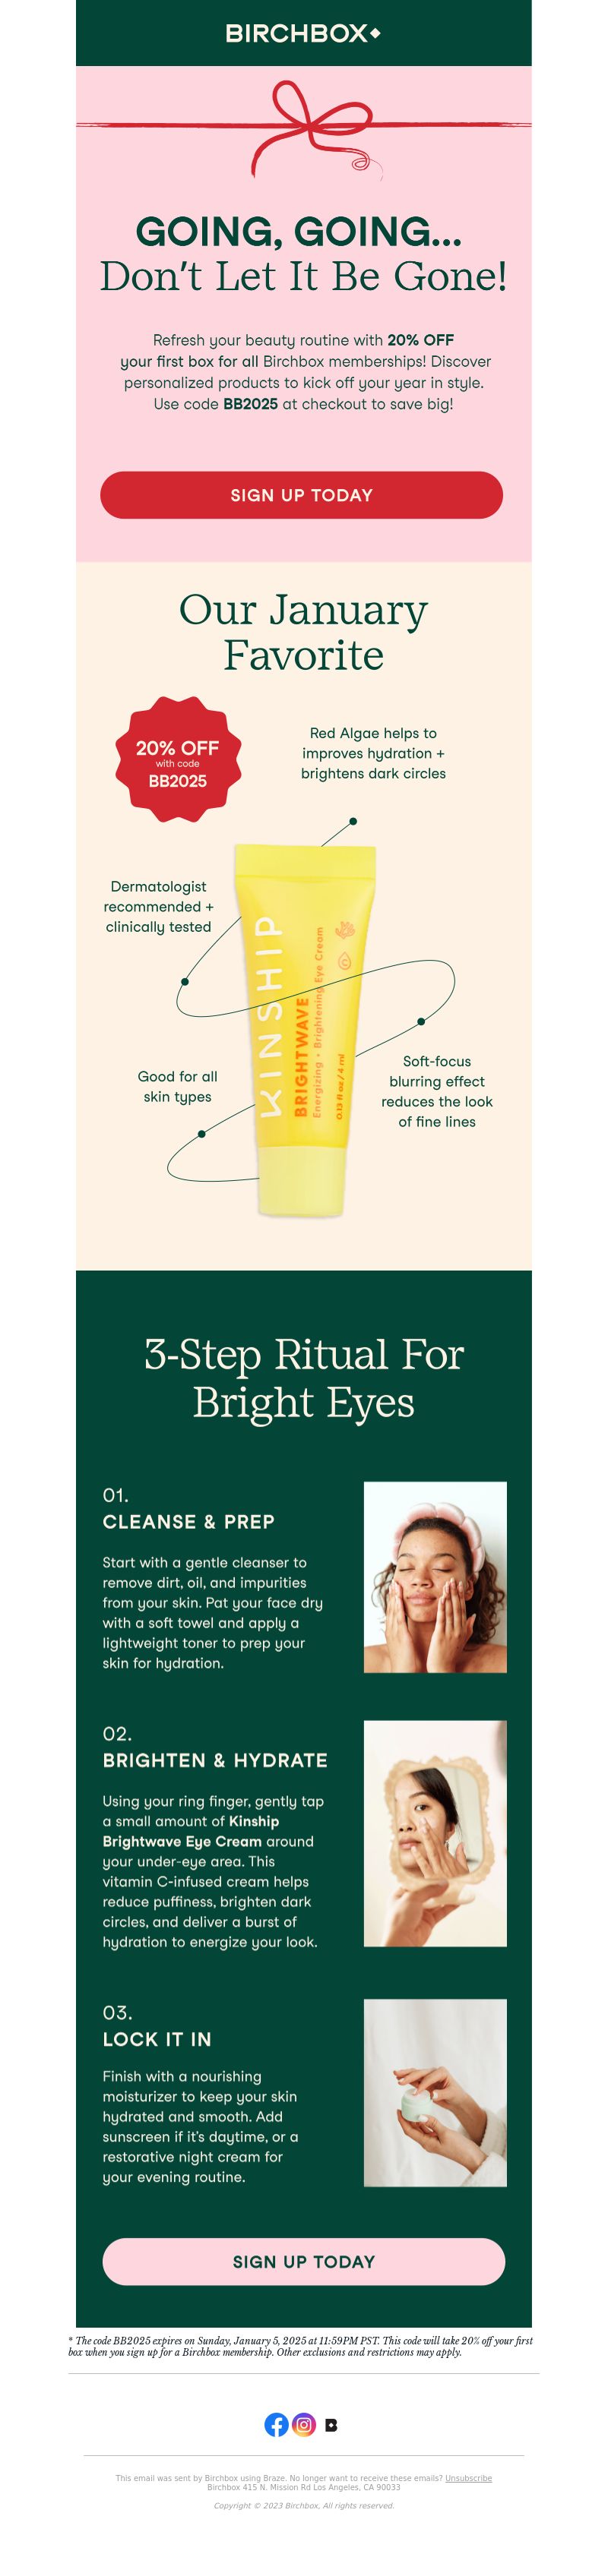Image resolution: width=608 pixels, height=2576 pixels.
Task: Click the Soft-focus blurring effect callout
Action: [437, 1091]
